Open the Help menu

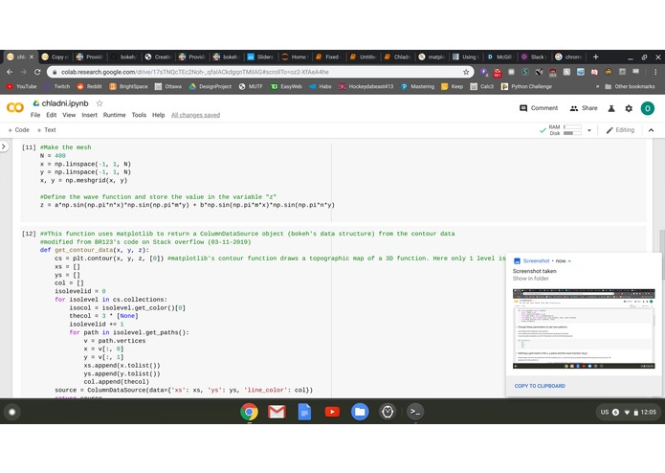click(x=158, y=115)
